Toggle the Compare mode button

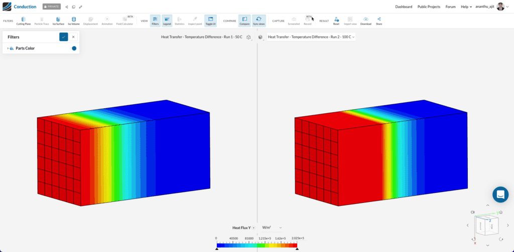244,21
